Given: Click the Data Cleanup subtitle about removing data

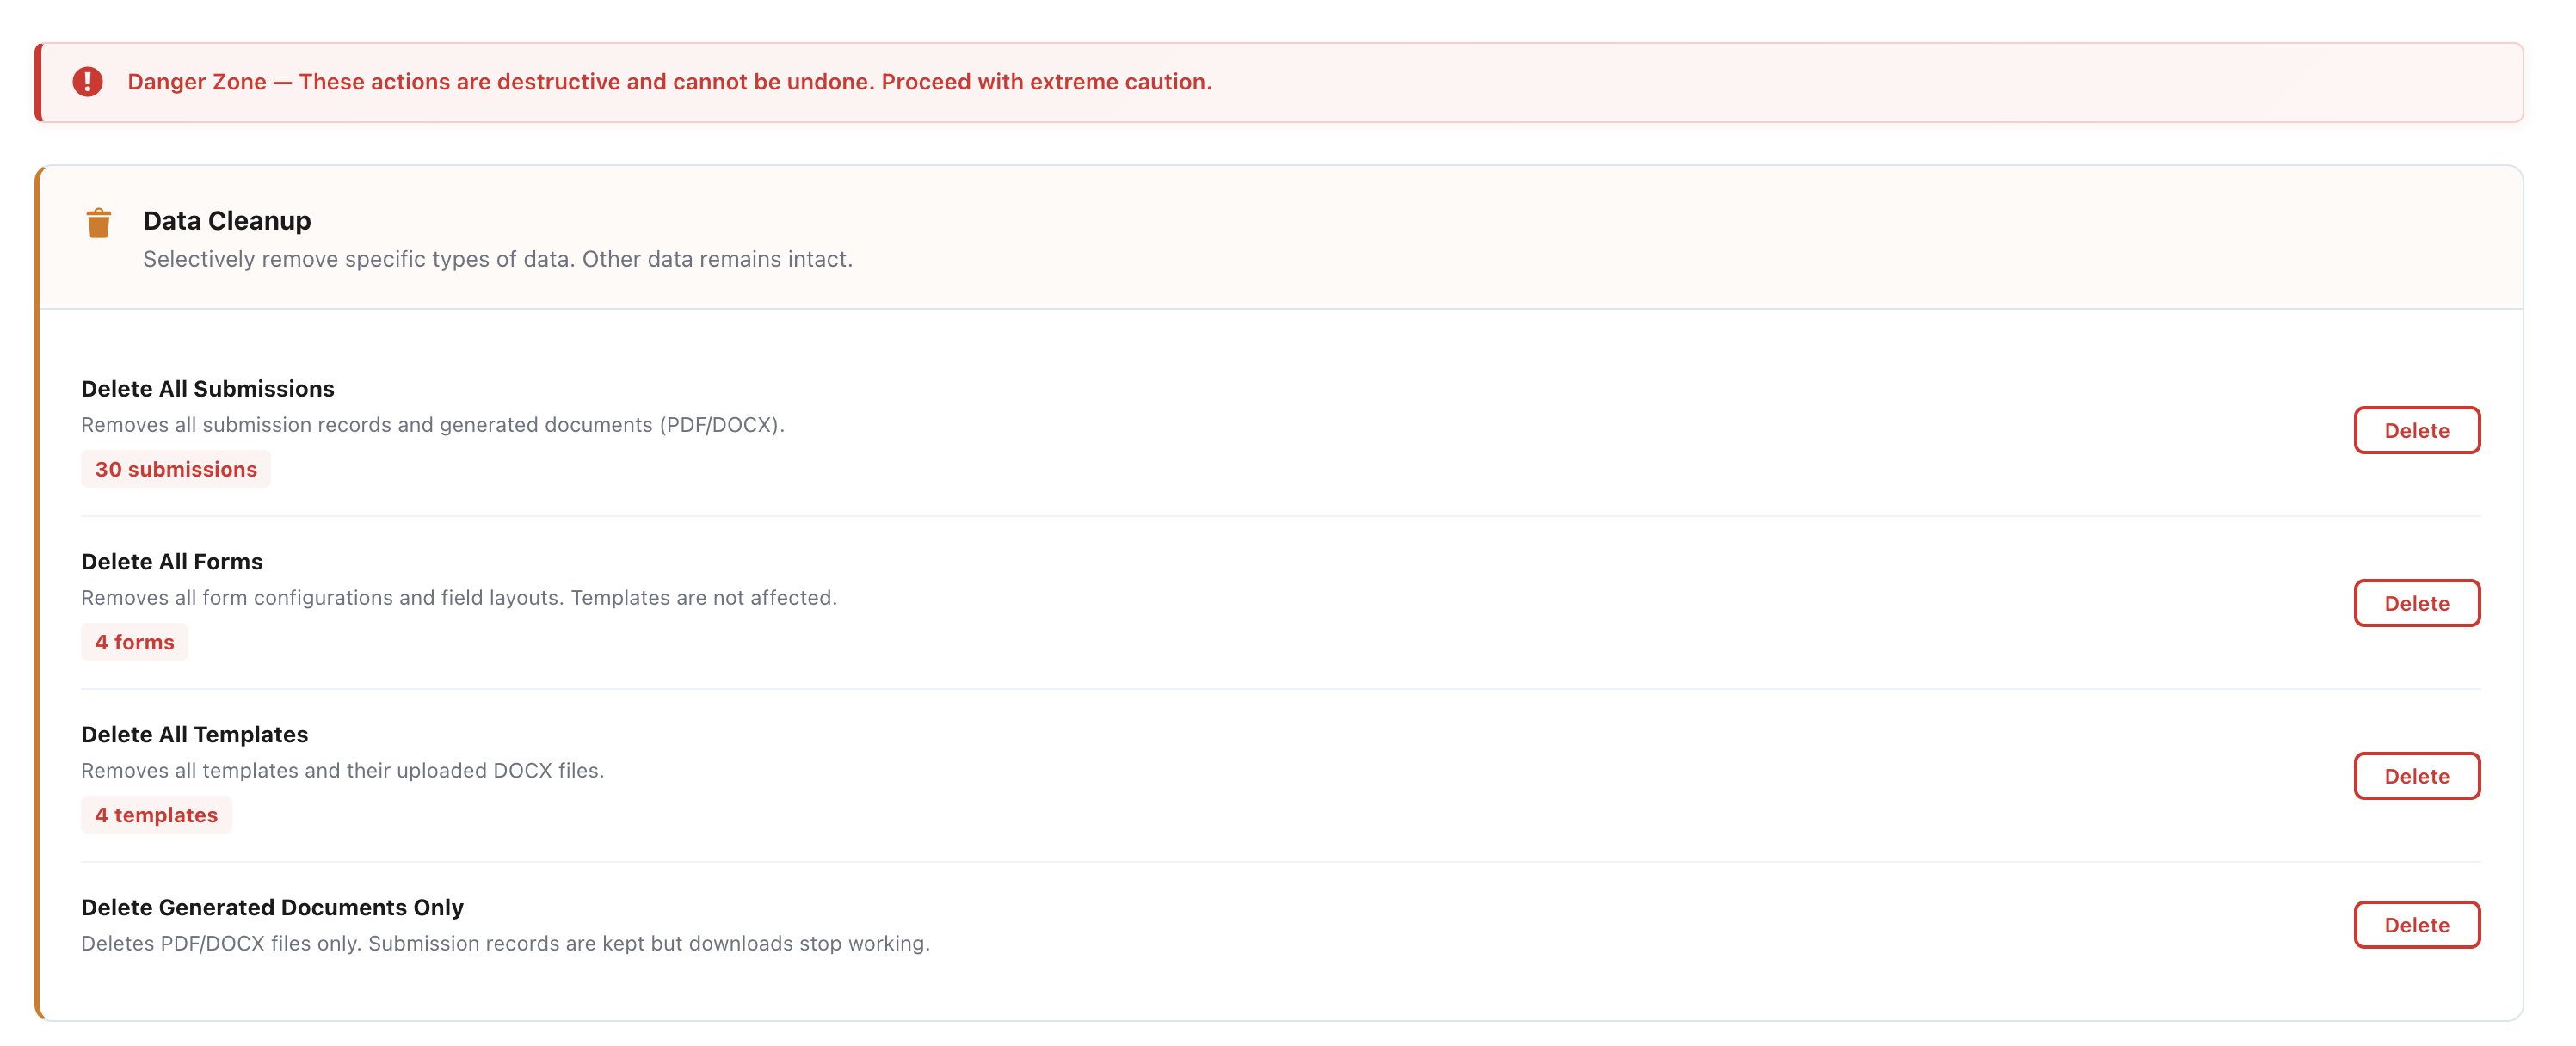Looking at the screenshot, I should (498, 259).
